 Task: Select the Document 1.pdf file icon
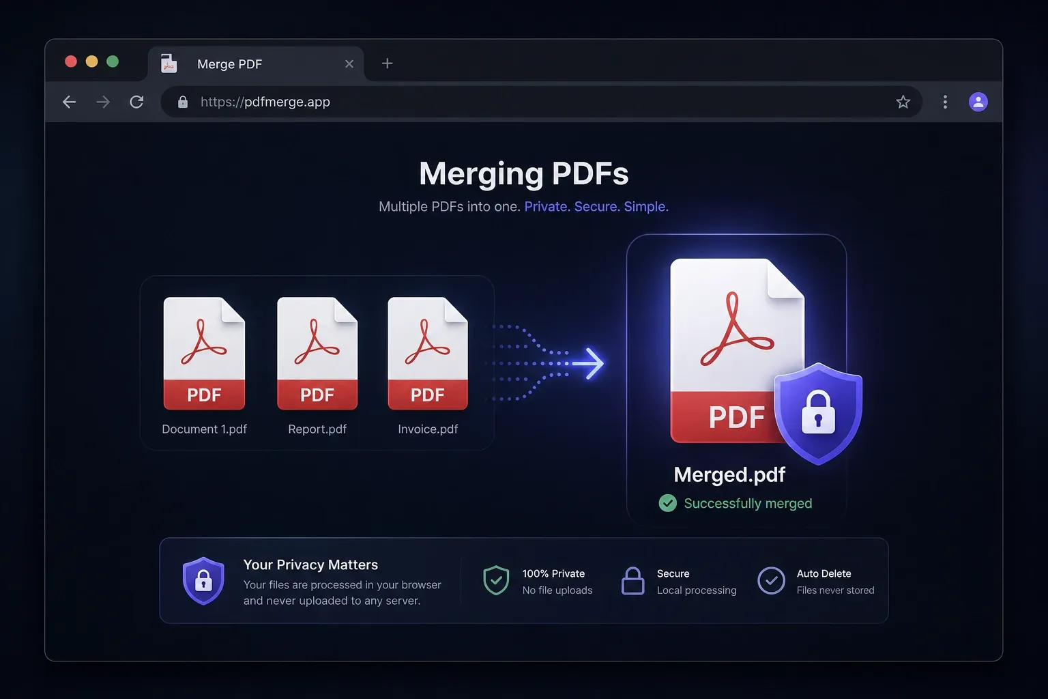pyautogui.click(x=204, y=353)
